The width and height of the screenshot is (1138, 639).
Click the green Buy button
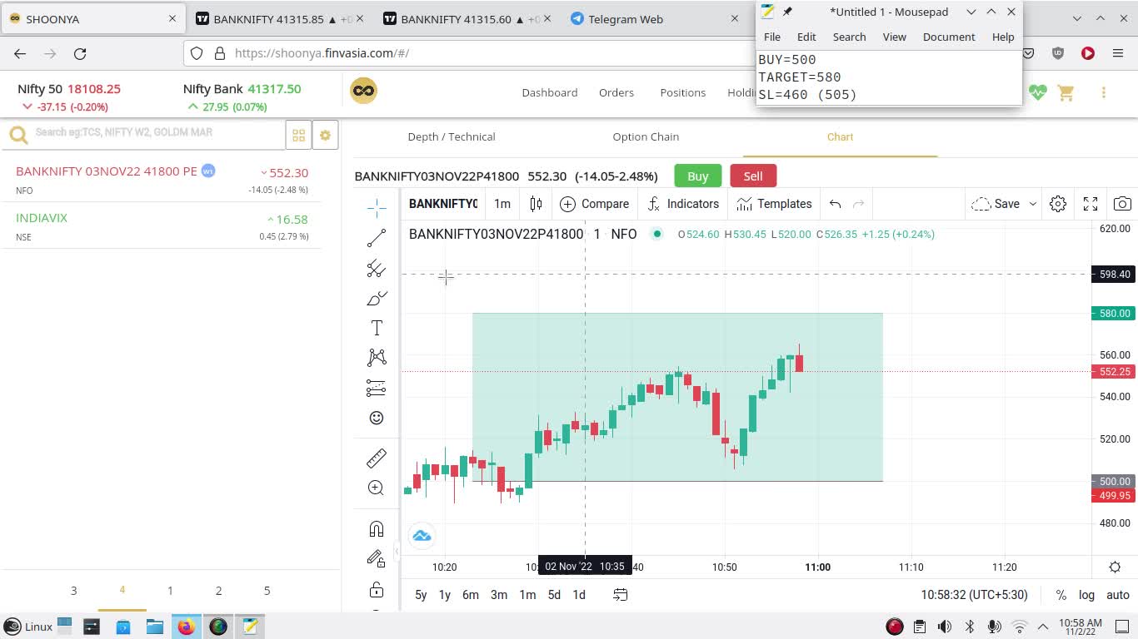[698, 176]
